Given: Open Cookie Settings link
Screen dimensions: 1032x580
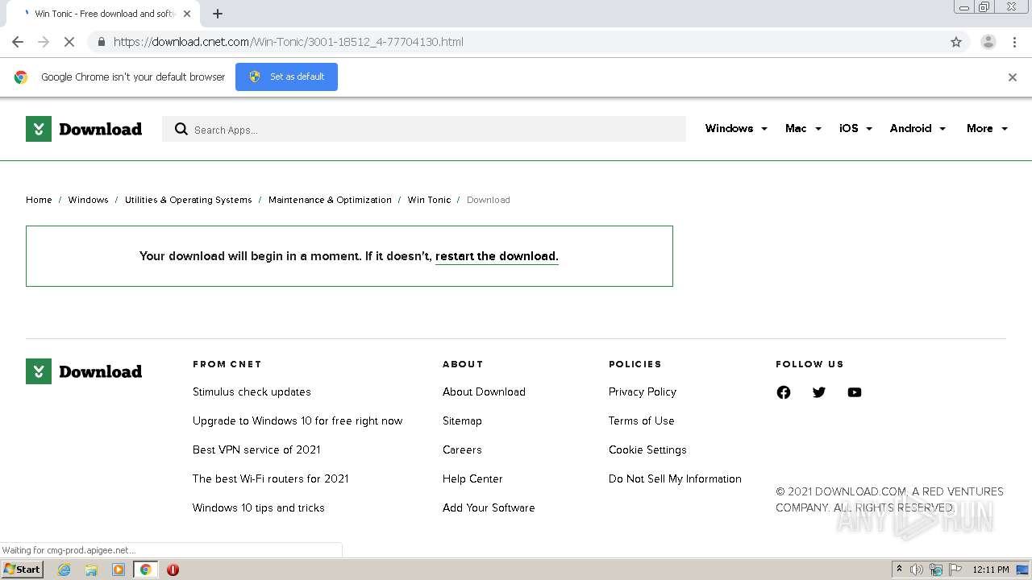Looking at the screenshot, I should click(647, 449).
